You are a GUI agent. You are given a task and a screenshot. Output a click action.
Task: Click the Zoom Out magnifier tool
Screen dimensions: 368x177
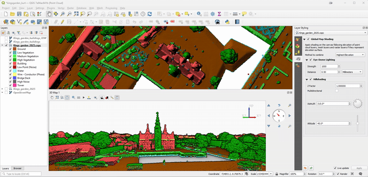point(69,14)
